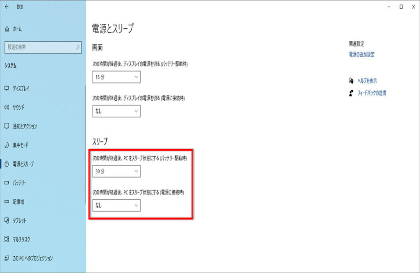This screenshot has height=273, width=420.
Task: Click the Tablet (タブレット) icon in sidebar
Action: (7, 221)
